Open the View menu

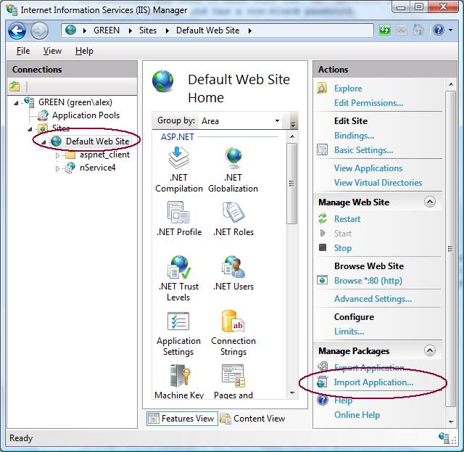pyautogui.click(x=52, y=51)
